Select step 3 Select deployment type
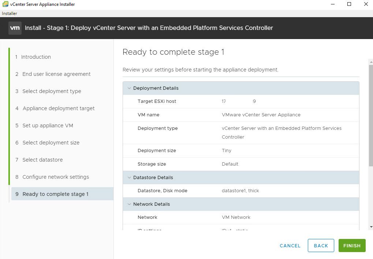 pyautogui.click(x=52, y=91)
